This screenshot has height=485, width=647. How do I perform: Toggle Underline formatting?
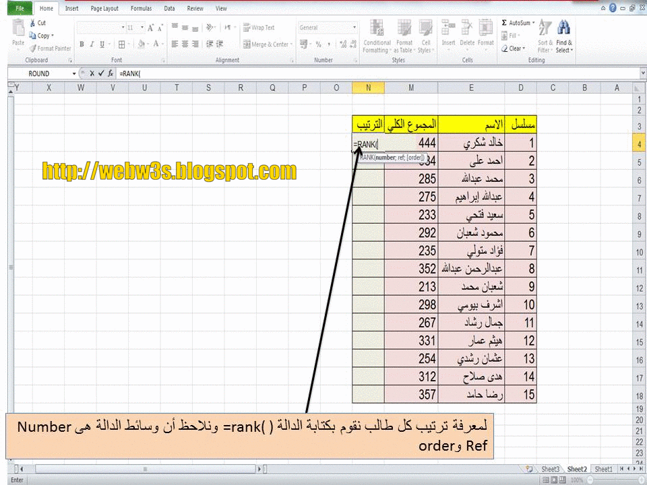click(x=102, y=44)
